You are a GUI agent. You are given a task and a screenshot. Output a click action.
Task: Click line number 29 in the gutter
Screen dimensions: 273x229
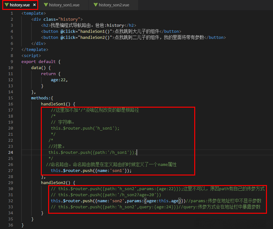click(x=11, y=182)
